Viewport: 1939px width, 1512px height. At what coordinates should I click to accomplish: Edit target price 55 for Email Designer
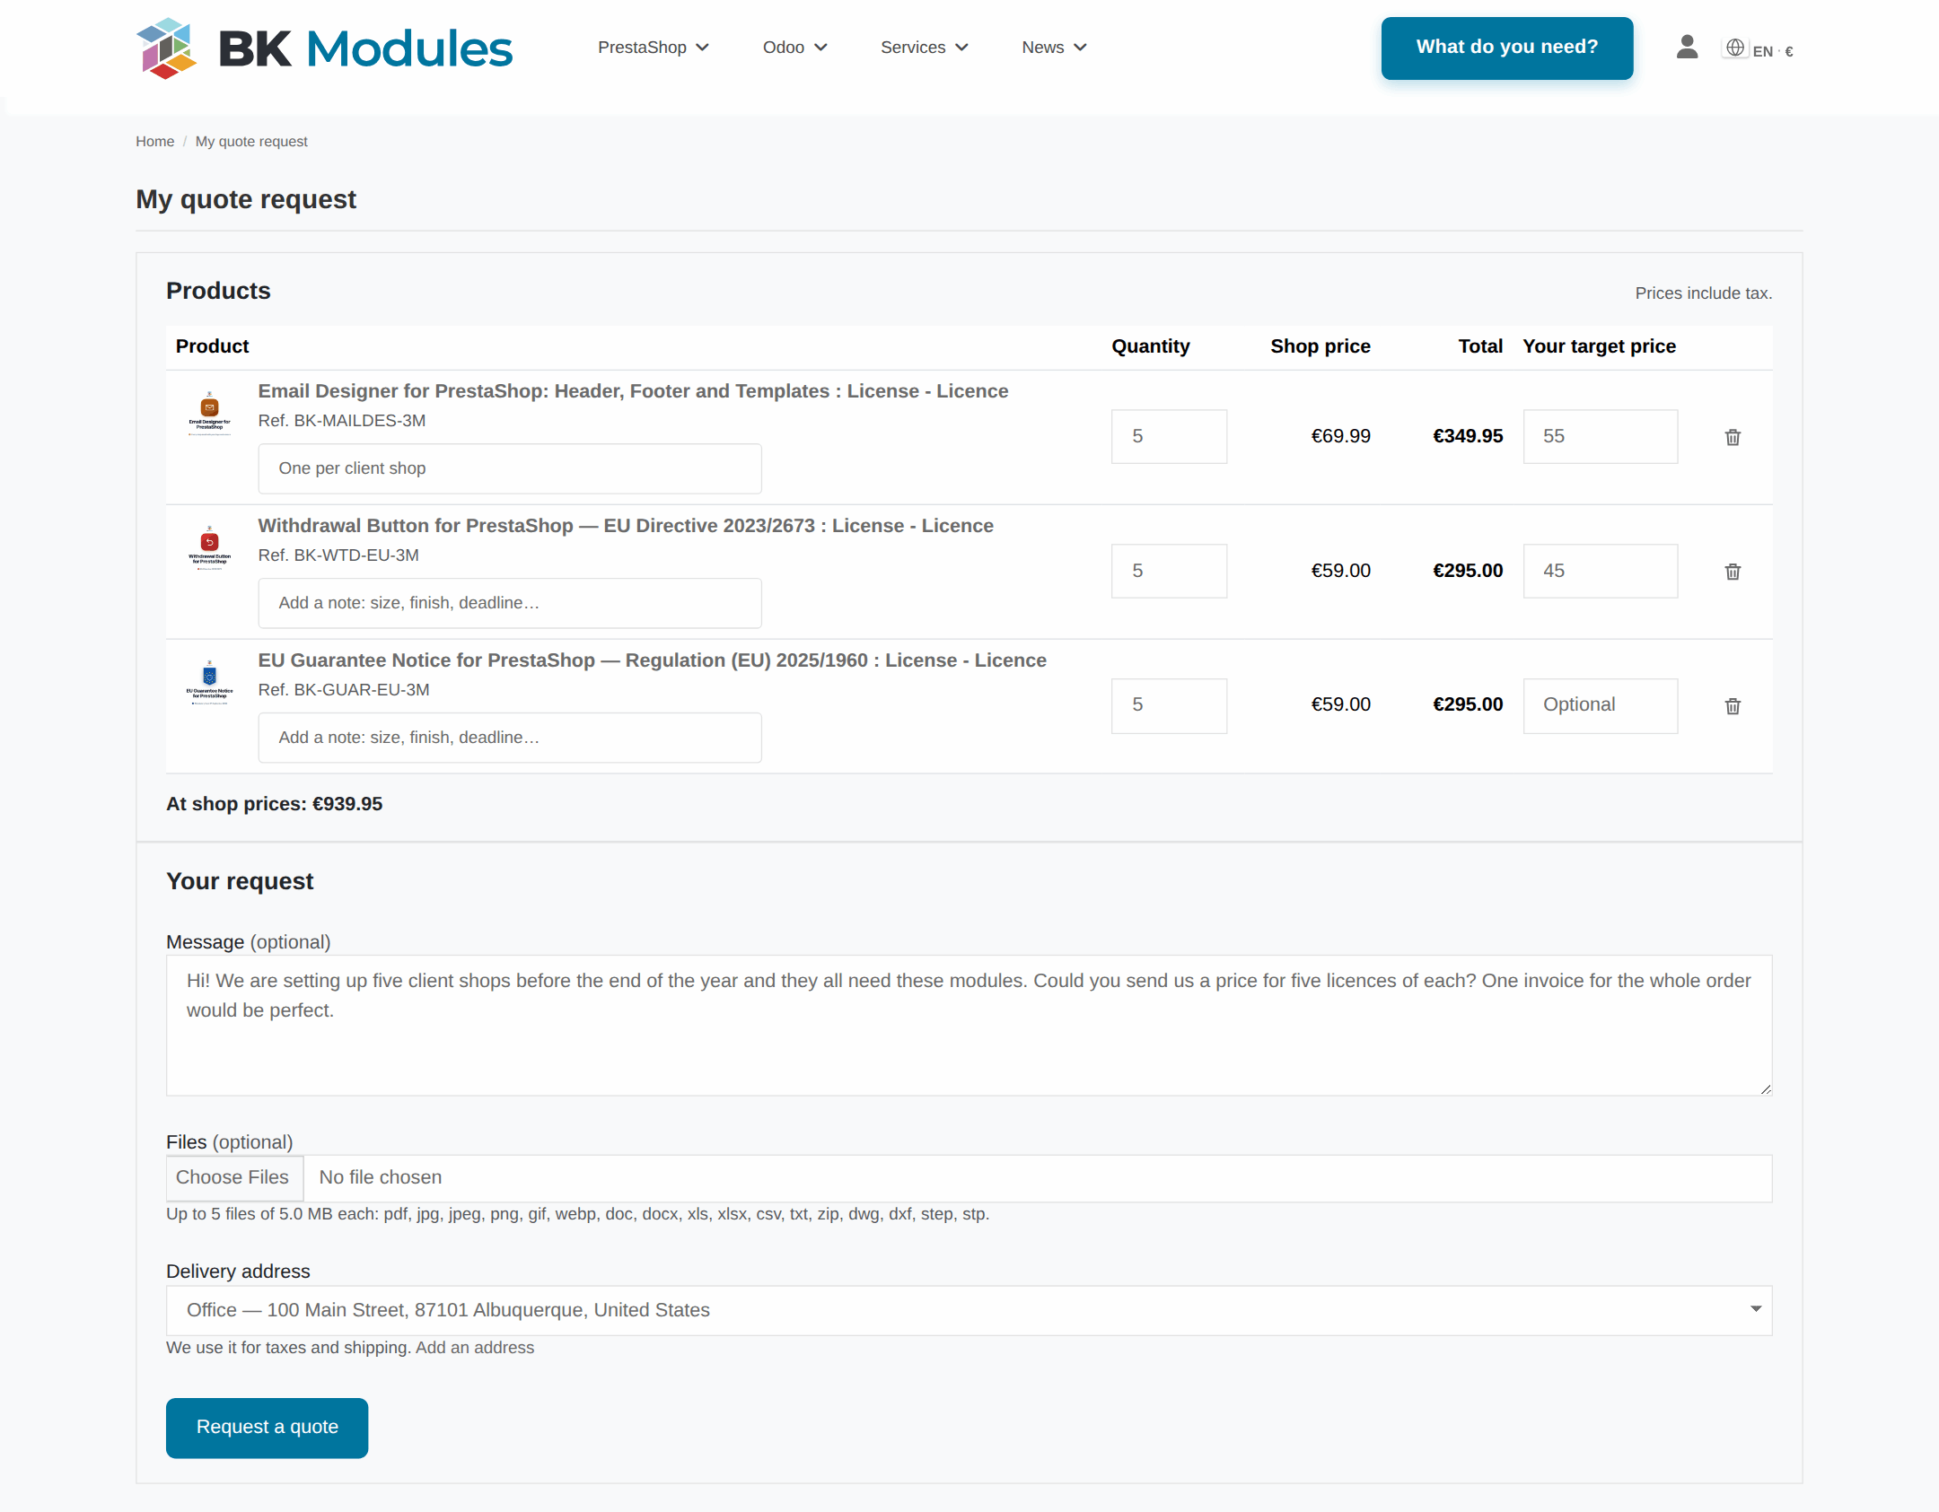tap(1600, 437)
